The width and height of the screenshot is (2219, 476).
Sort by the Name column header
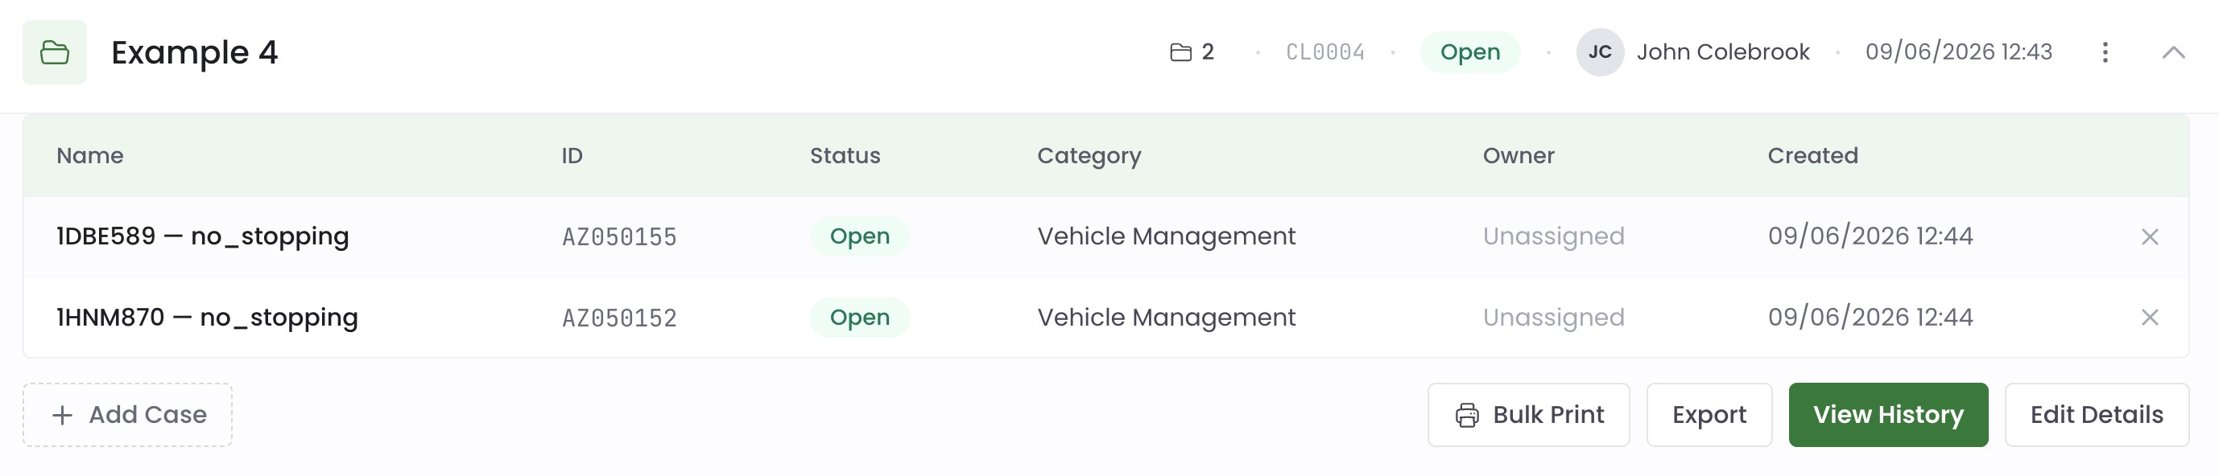[x=89, y=156]
